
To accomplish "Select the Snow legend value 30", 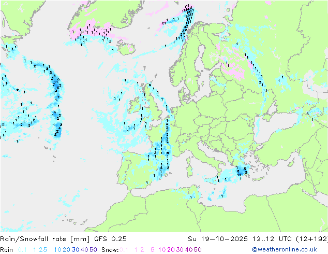I will click(x=180, y=250).
